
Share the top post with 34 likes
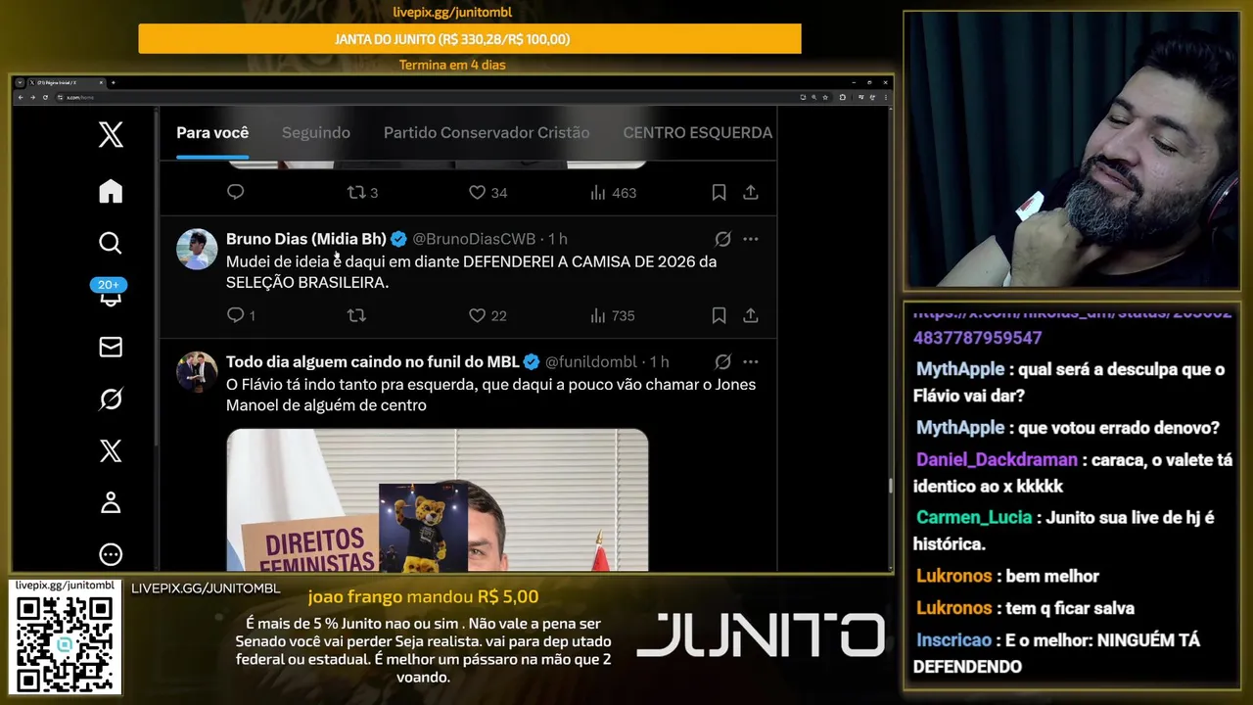click(x=751, y=193)
